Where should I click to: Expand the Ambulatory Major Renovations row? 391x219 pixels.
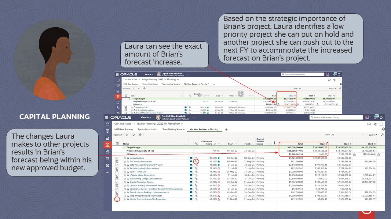[125, 169]
